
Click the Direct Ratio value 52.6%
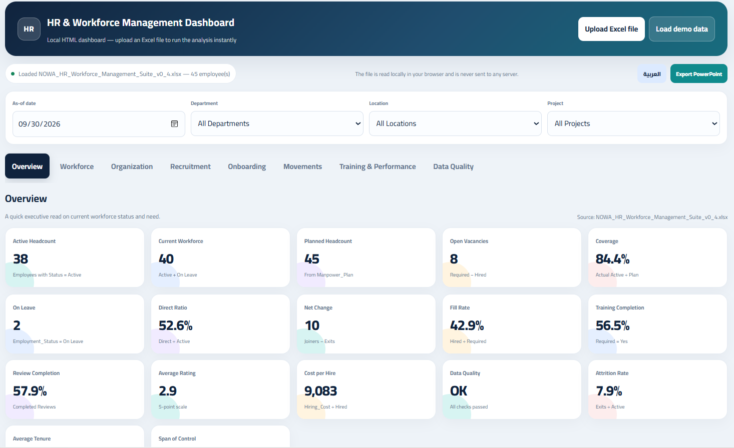tap(175, 325)
